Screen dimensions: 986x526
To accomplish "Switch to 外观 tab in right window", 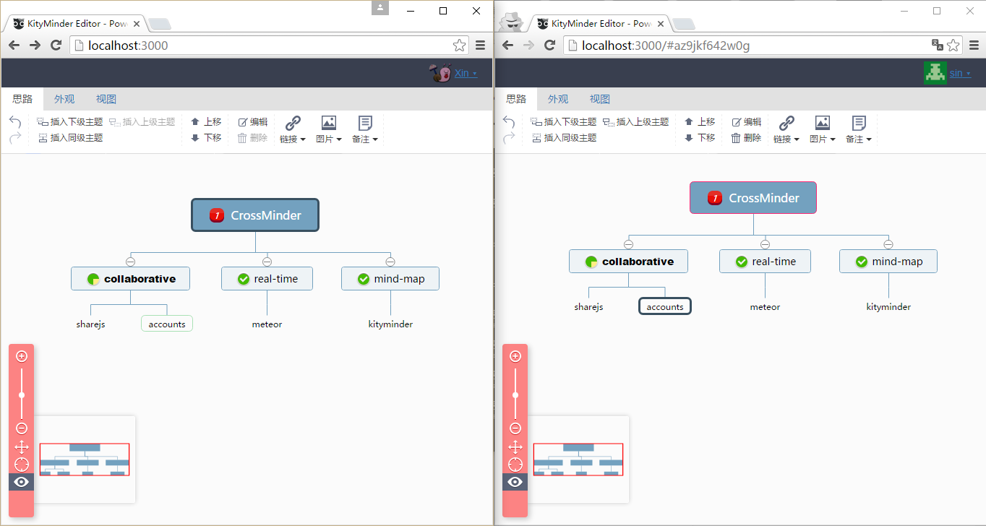I will (558, 99).
